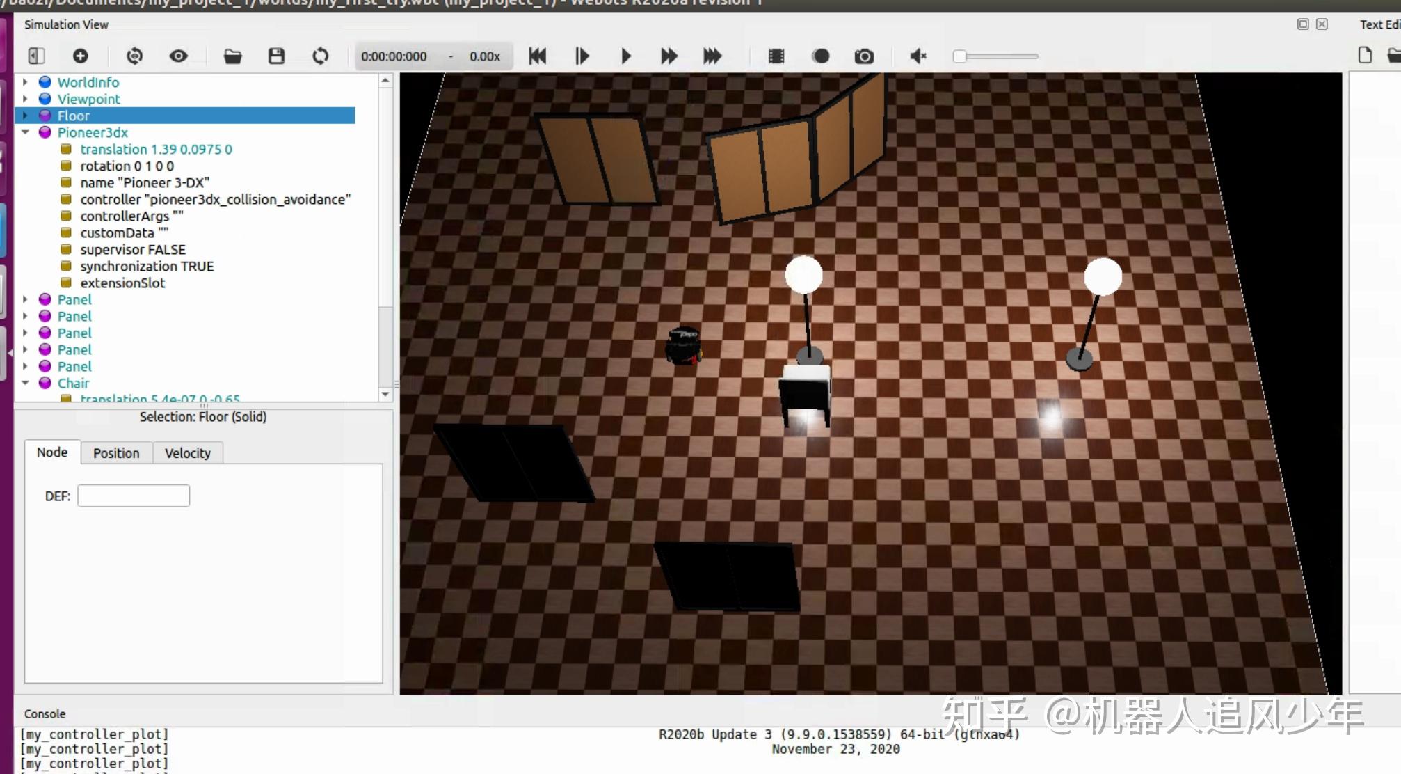This screenshot has width=1401, height=774.
Task: Collapse the Chair tree node
Action: (x=26, y=383)
